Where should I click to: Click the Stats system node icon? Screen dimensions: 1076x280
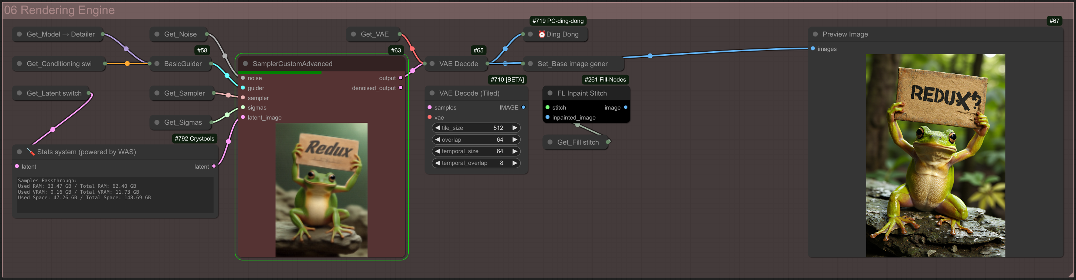tap(31, 152)
